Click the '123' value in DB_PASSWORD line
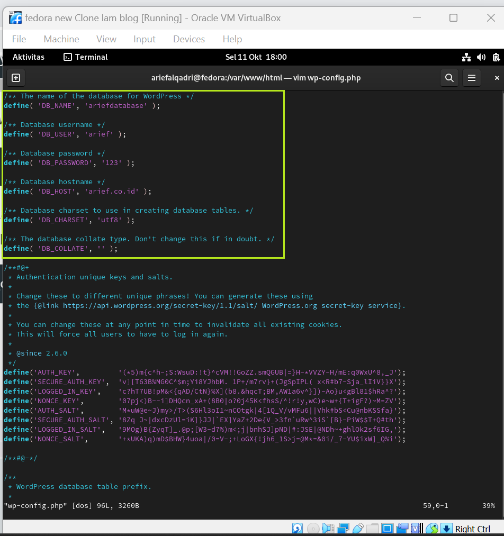Screen dimensions: 504x536 112,163
